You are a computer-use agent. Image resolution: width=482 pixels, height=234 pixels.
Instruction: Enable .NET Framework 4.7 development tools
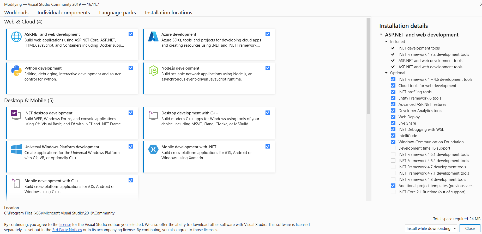tap(393, 167)
